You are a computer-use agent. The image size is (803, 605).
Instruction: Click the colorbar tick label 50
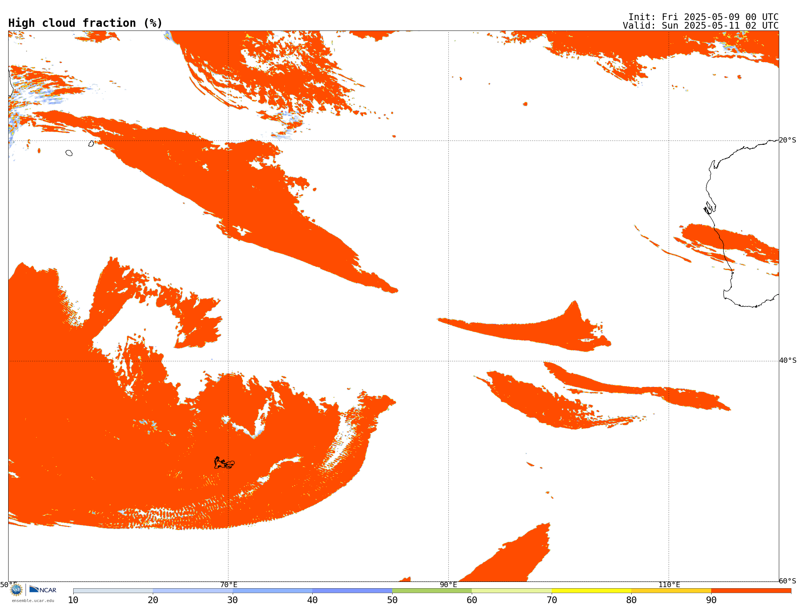[x=392, y=600]
